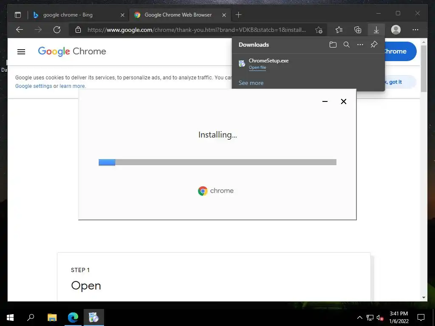Refresh the current page
The image size is (435, 326).
tap(57, 30)
